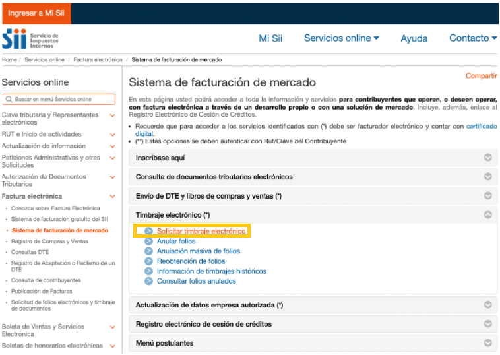Open the Ayuda menu item
Screen dimensions: 500x355
tap(414, 38)
